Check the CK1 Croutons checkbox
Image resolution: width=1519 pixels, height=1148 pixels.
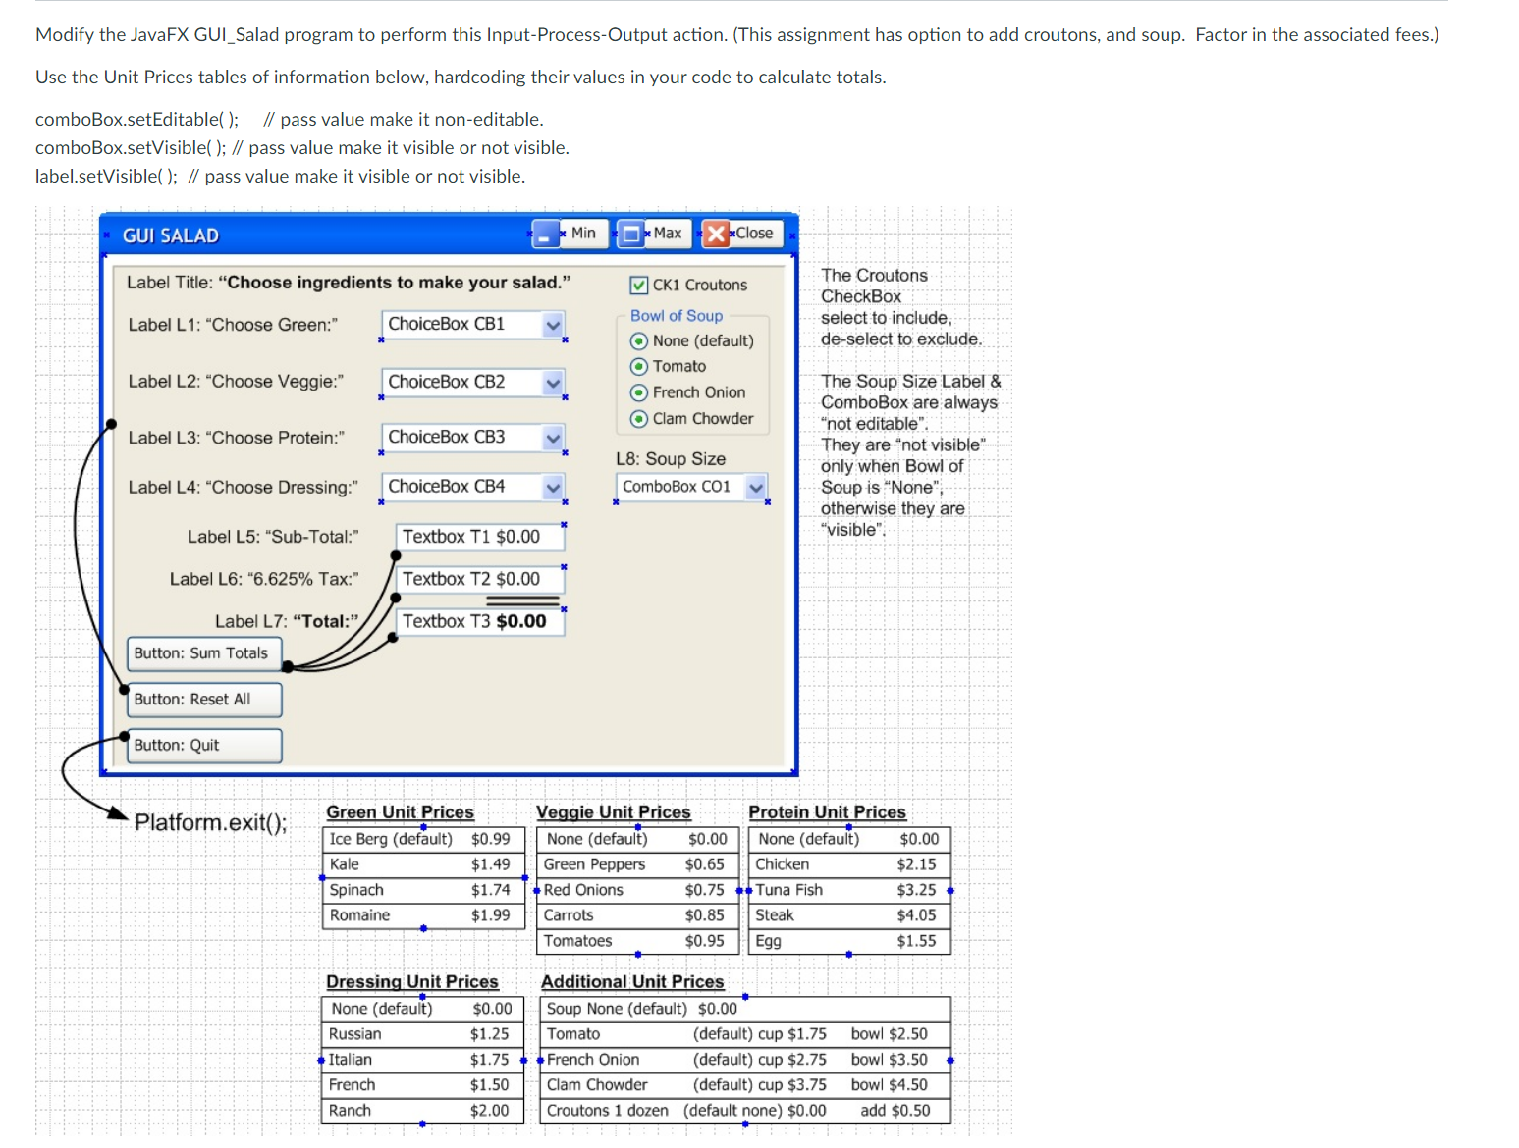(x=638, y=285)
